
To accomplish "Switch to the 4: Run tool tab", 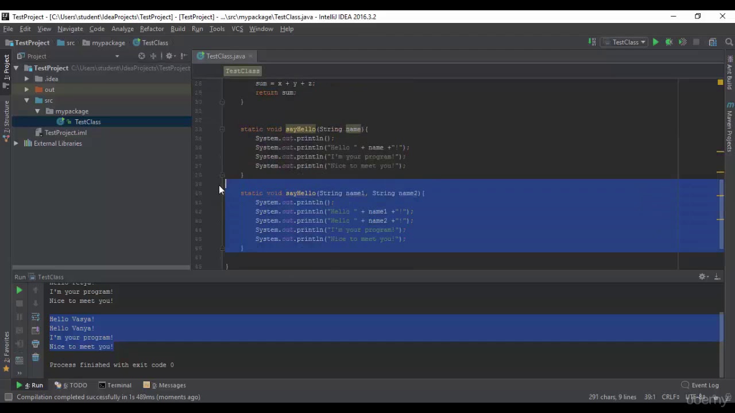I will coord(29,385).
